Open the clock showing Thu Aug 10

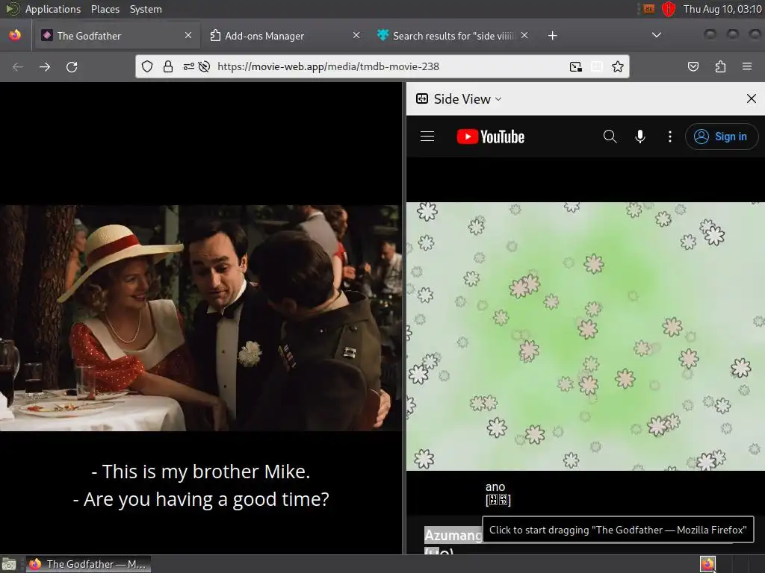[722, 9]
